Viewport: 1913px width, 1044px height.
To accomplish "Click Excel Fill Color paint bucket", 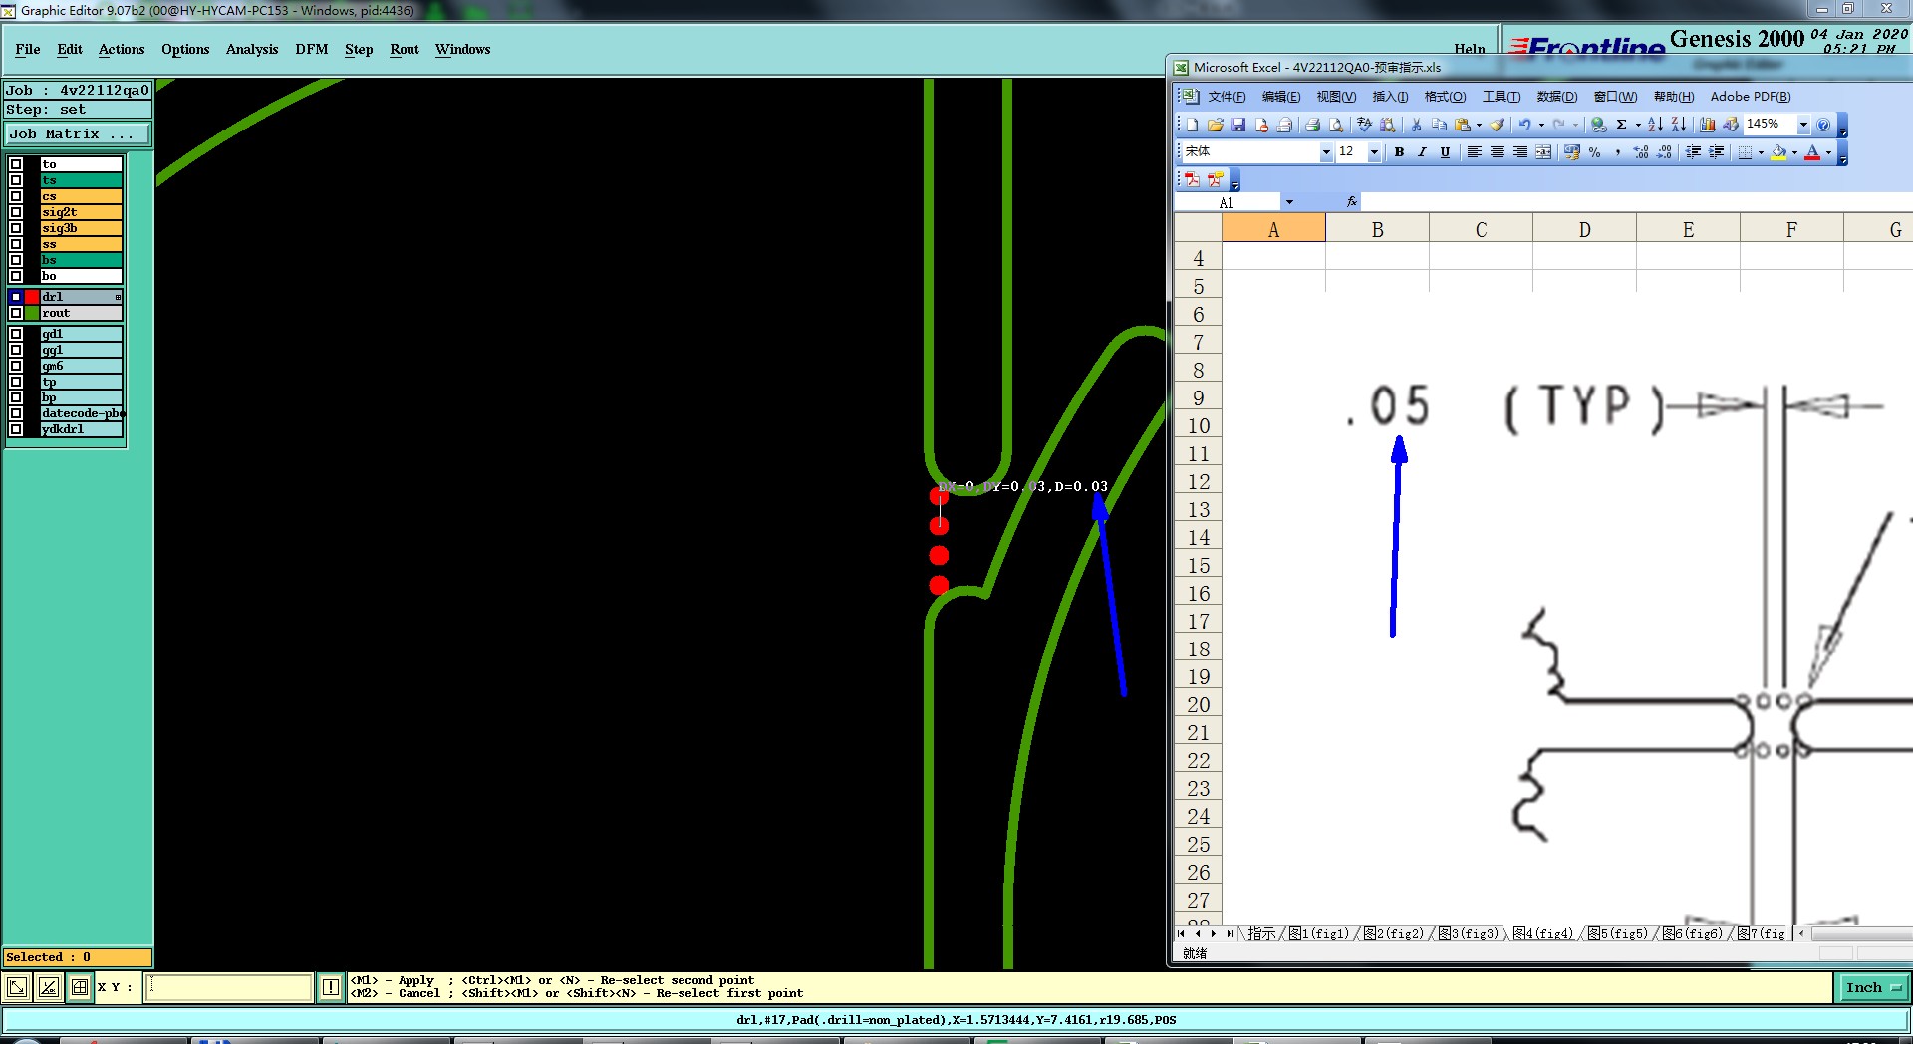I will tap(1778, 152).
